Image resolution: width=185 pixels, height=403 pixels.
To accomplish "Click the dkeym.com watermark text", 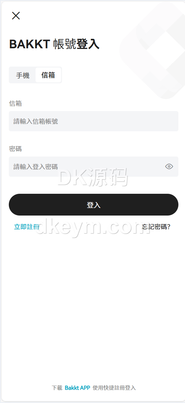I will tap(93, 227).
